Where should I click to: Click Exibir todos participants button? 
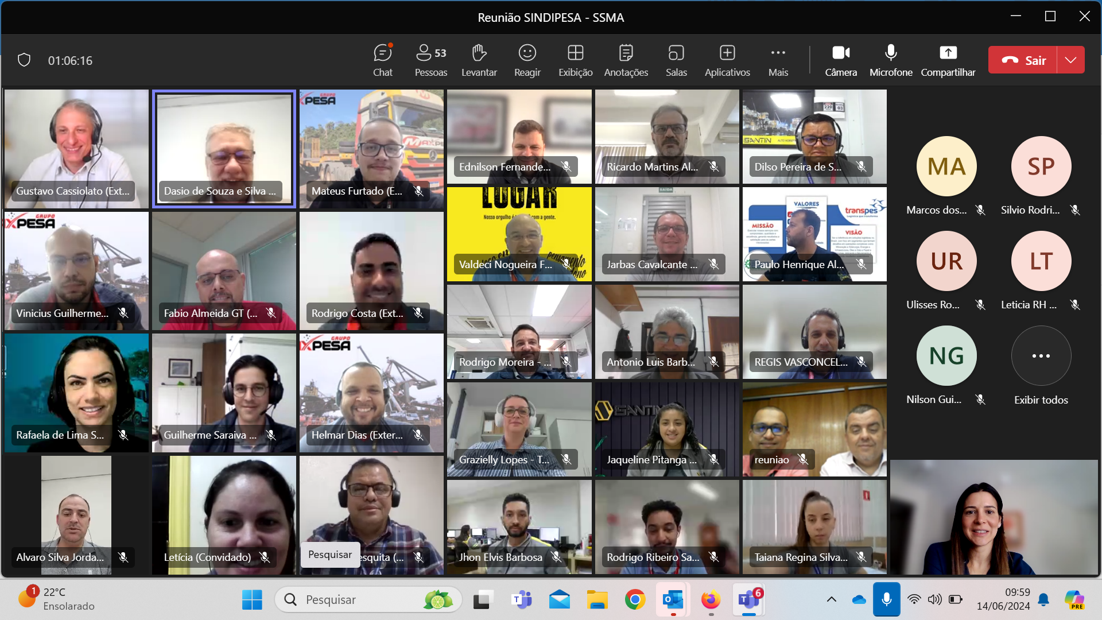tap(1041, 356)
